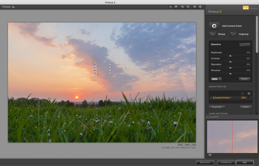The image size is (259, 166).
Task: Click the loupe preview image
Action: click(x=232, y=137)
